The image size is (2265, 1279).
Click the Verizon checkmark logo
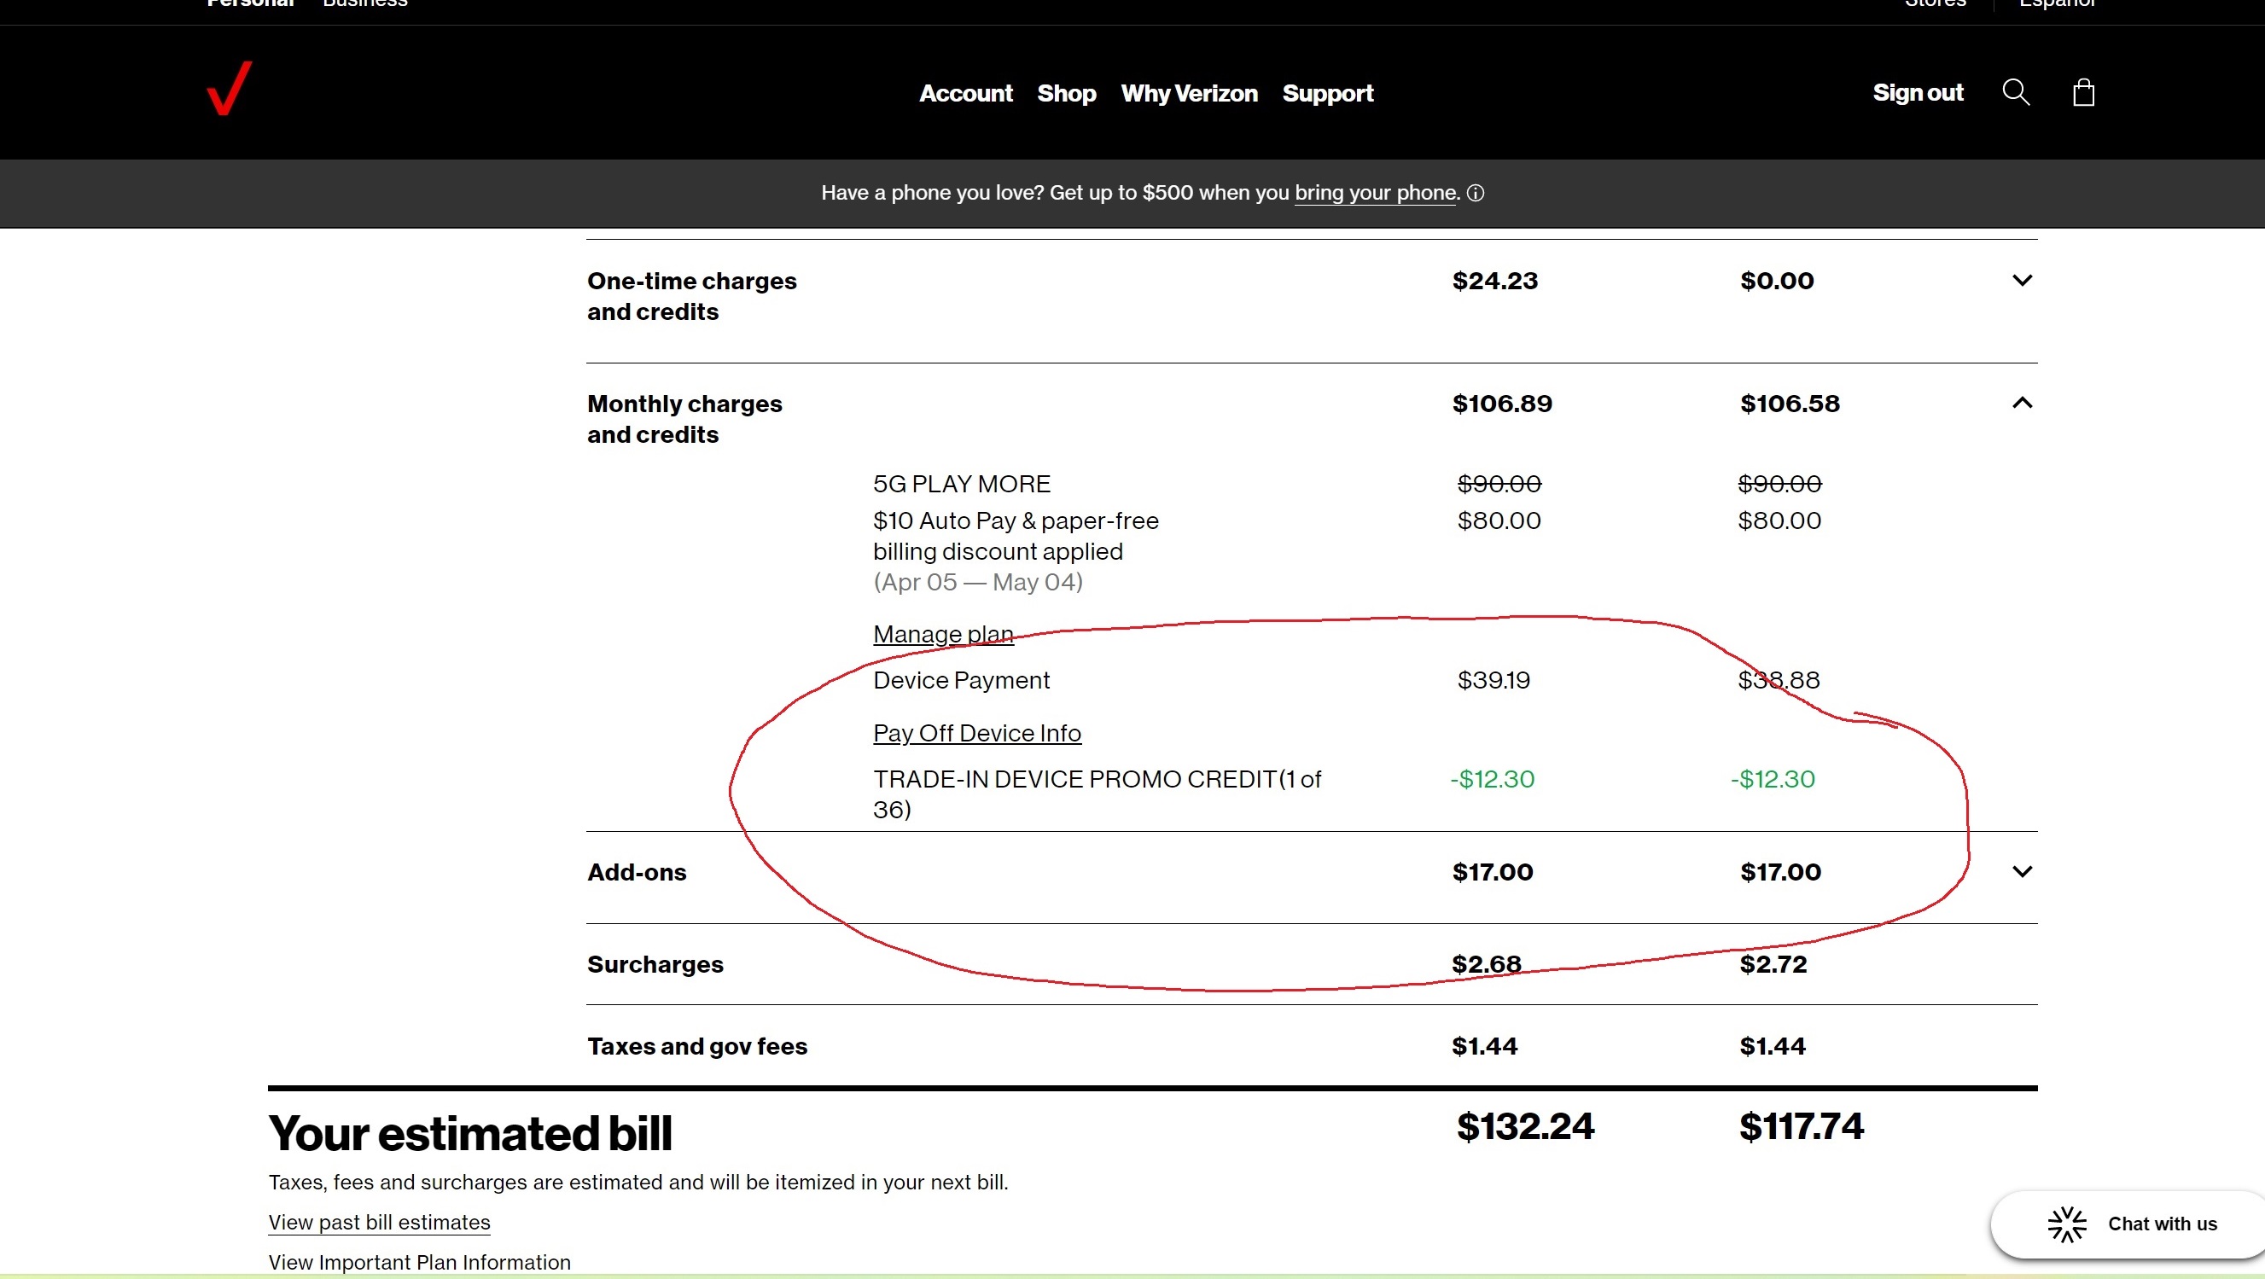click(x=229, y=88)
